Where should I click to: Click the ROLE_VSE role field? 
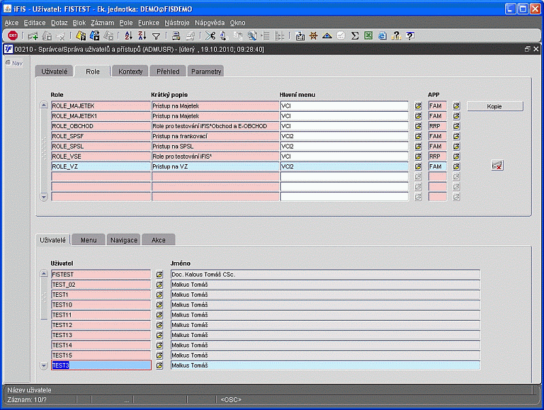[101, 157]
